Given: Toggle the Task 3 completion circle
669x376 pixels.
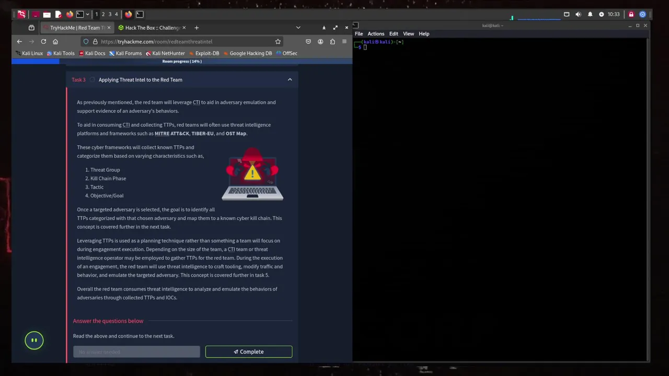Looking at the screenshot, I should (92, 79).
